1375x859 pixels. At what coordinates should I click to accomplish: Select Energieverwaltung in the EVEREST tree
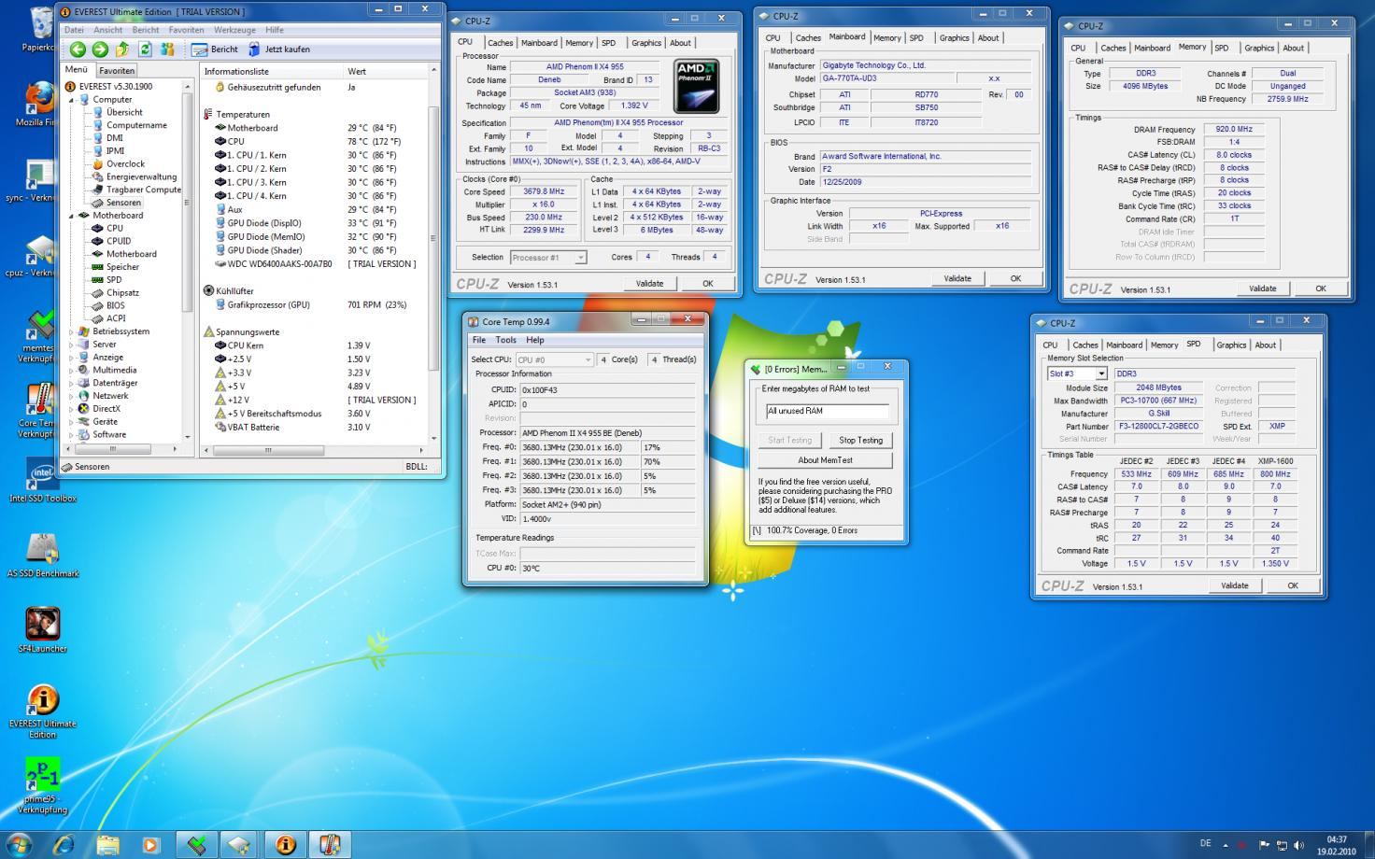coord(141,176)
